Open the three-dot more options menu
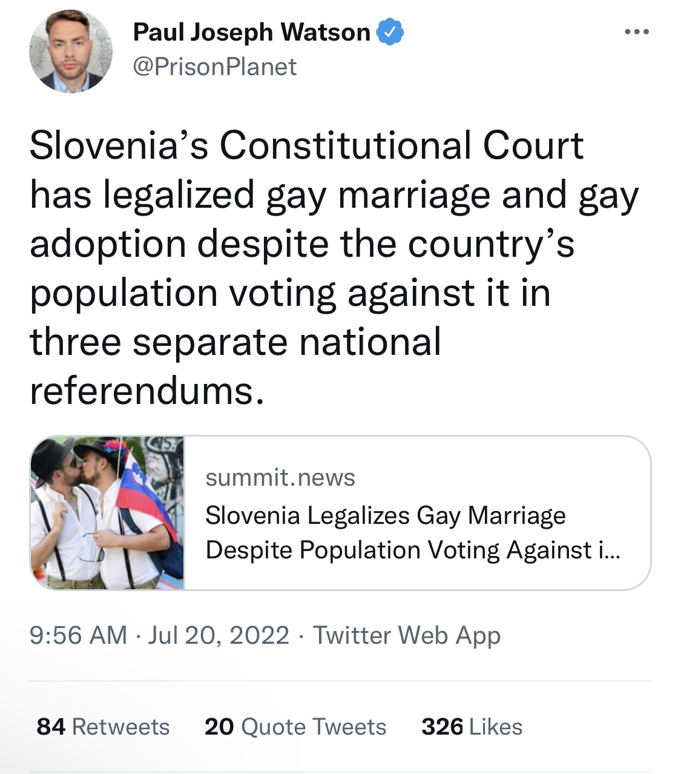Image resolution: width=681 pixels, height=774 pixels. [x=637, y=32]
